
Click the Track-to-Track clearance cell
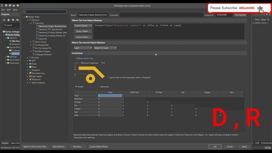[x=110, y=96]
